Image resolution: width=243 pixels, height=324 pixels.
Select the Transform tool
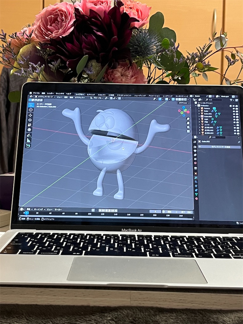pyautogui.click(x=29, y=130)
